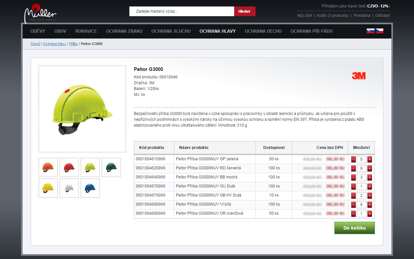Open the OCHRANA SLUCHU category
Image resolution: width=414 pixels, height=259 pixels.
tap(171, 31)
